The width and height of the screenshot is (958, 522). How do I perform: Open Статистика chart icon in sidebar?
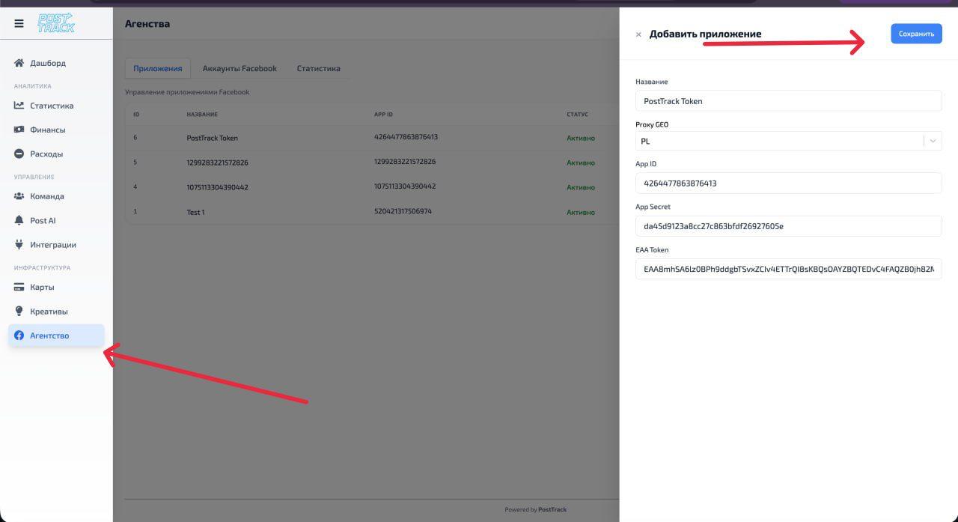click(x=19, y=106)
